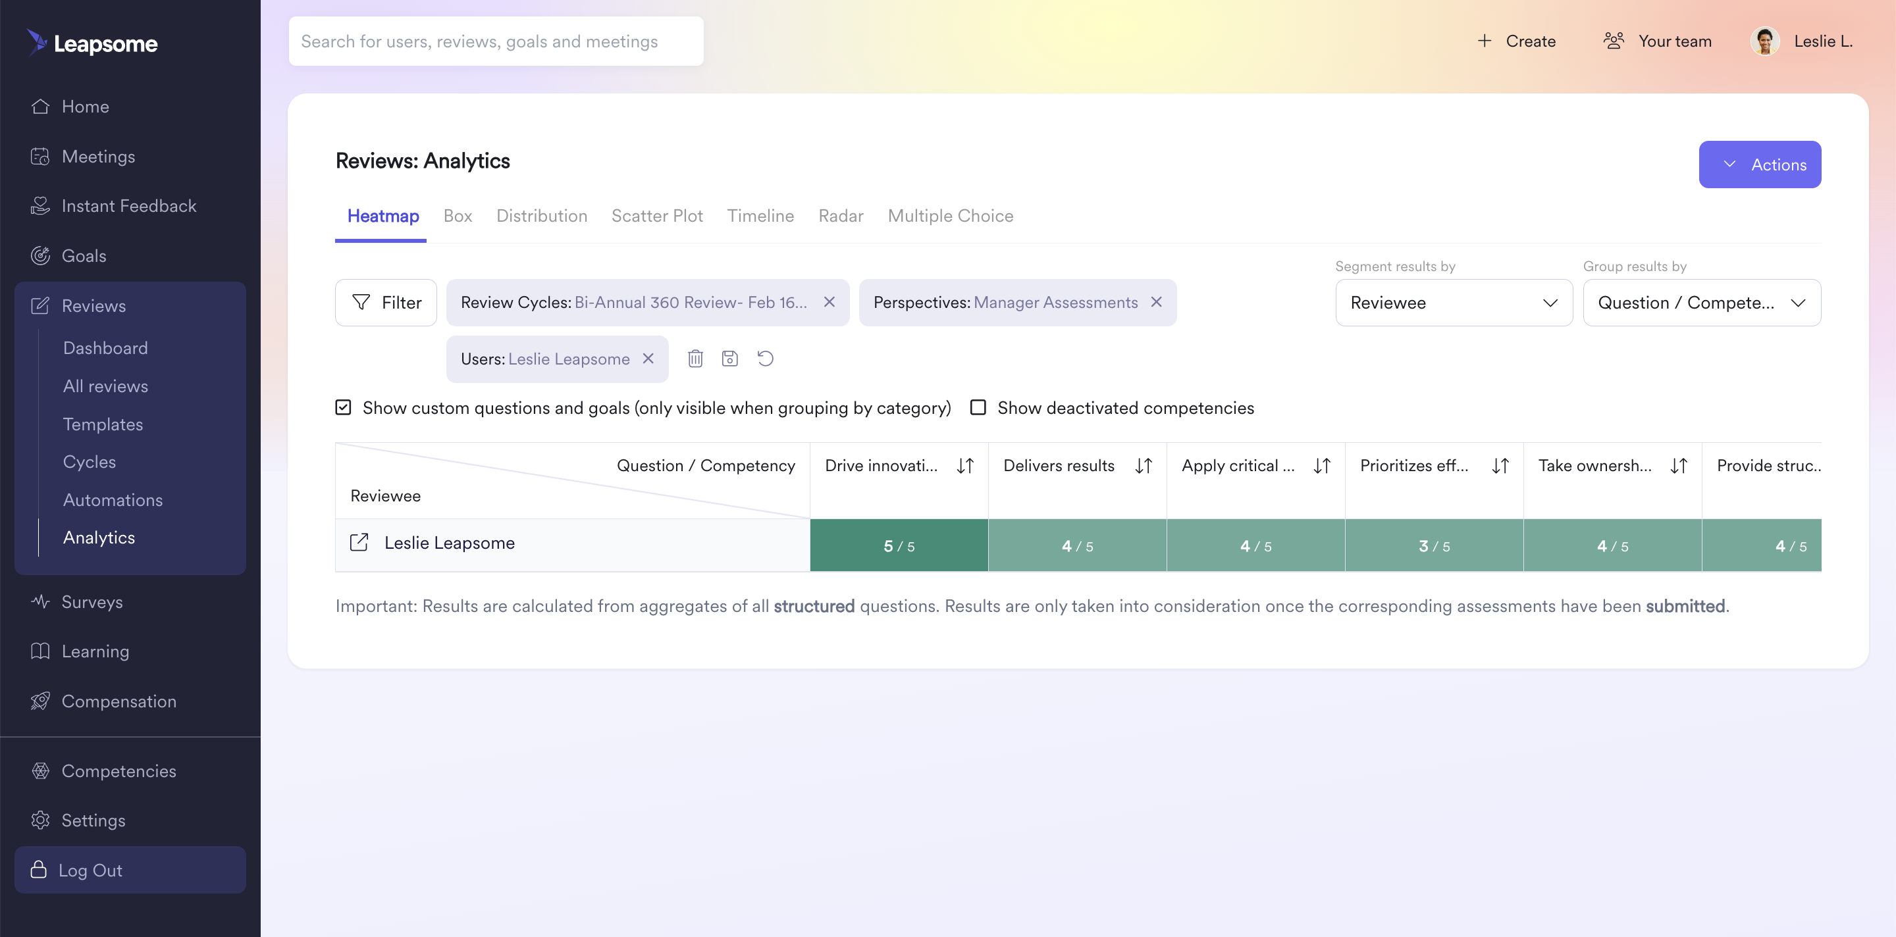The width and height of the screenshot is (1896, 937).
Task: Switch to the Box tab
Action: point(458,216)
